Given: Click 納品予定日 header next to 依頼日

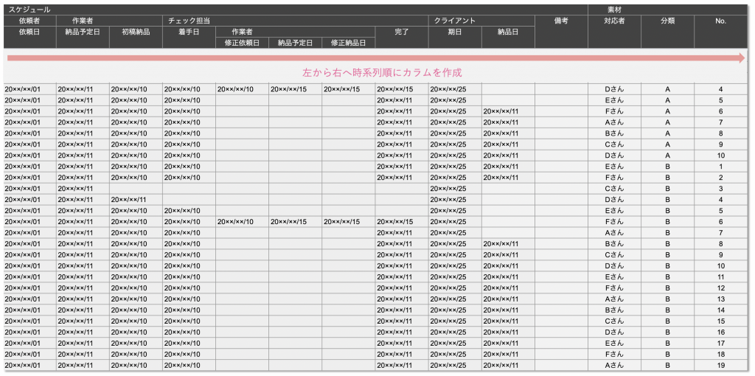Looking at the screenshot, I should pos(83,37).
